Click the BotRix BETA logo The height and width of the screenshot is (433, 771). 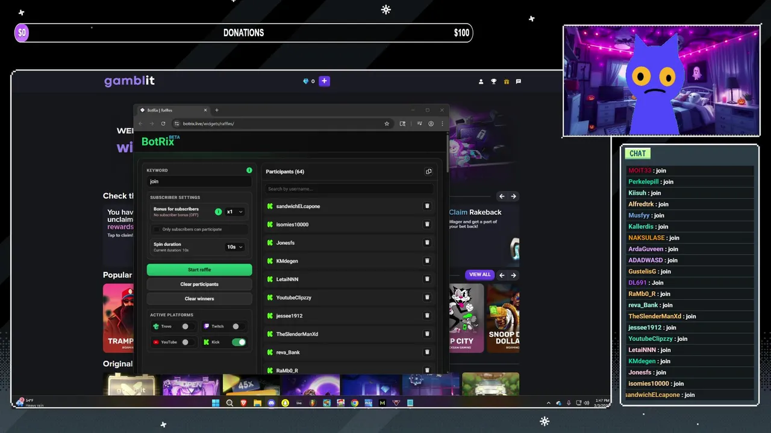[x=160, y=141]
